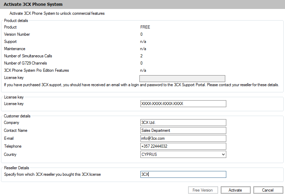Click the greyed-out License key box in Product details
Screen dimensions: 285x195
click(182, 79)
